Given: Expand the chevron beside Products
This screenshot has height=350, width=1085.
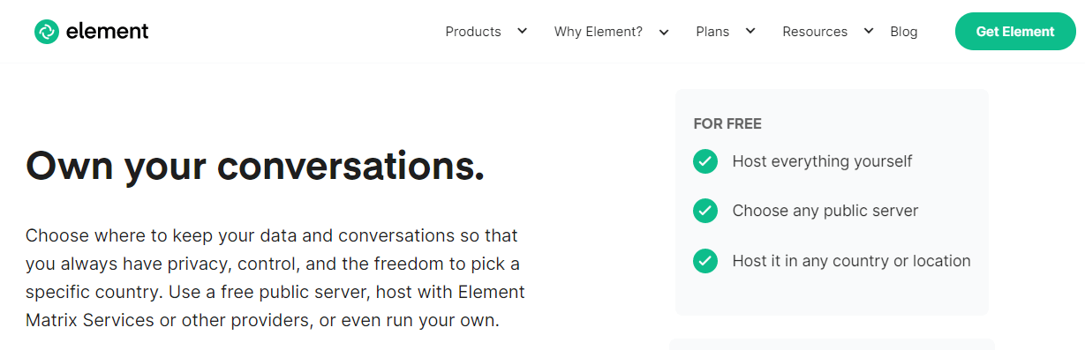Looking at the screenshot, I should click(522, 31).
